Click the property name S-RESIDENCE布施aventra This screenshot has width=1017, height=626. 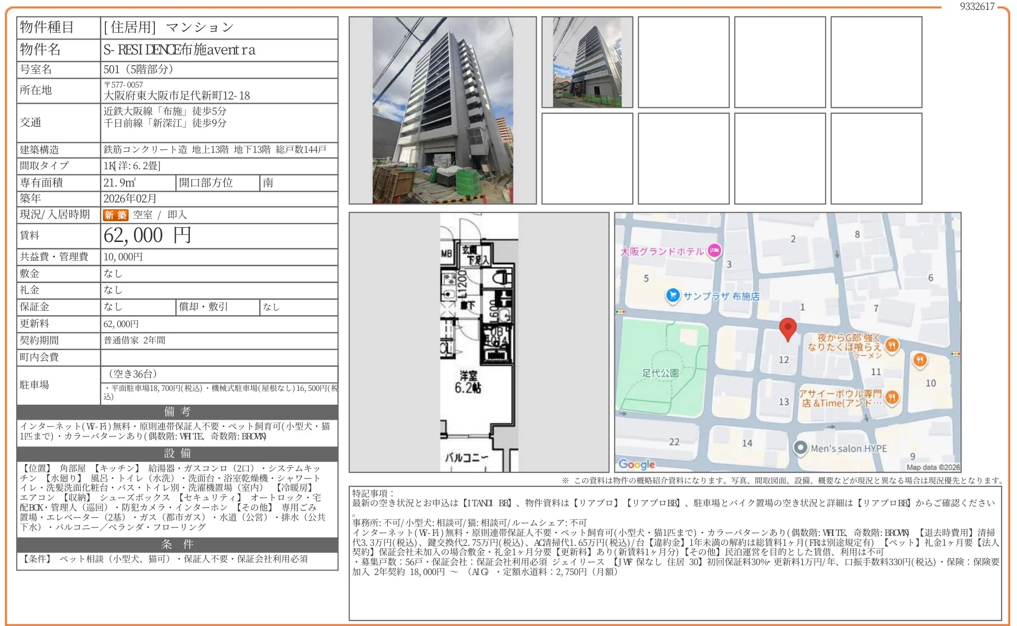(x=179, y=50)
